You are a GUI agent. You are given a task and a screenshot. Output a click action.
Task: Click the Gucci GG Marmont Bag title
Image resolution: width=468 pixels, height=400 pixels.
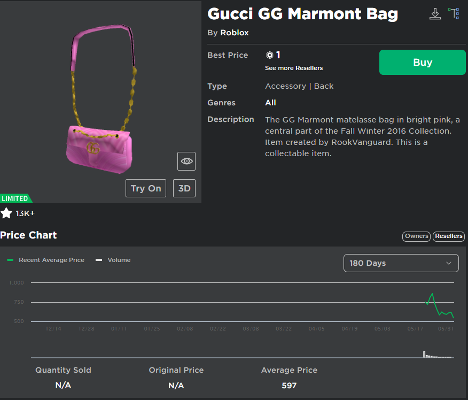pyautogui.click(x=302, y=14)
